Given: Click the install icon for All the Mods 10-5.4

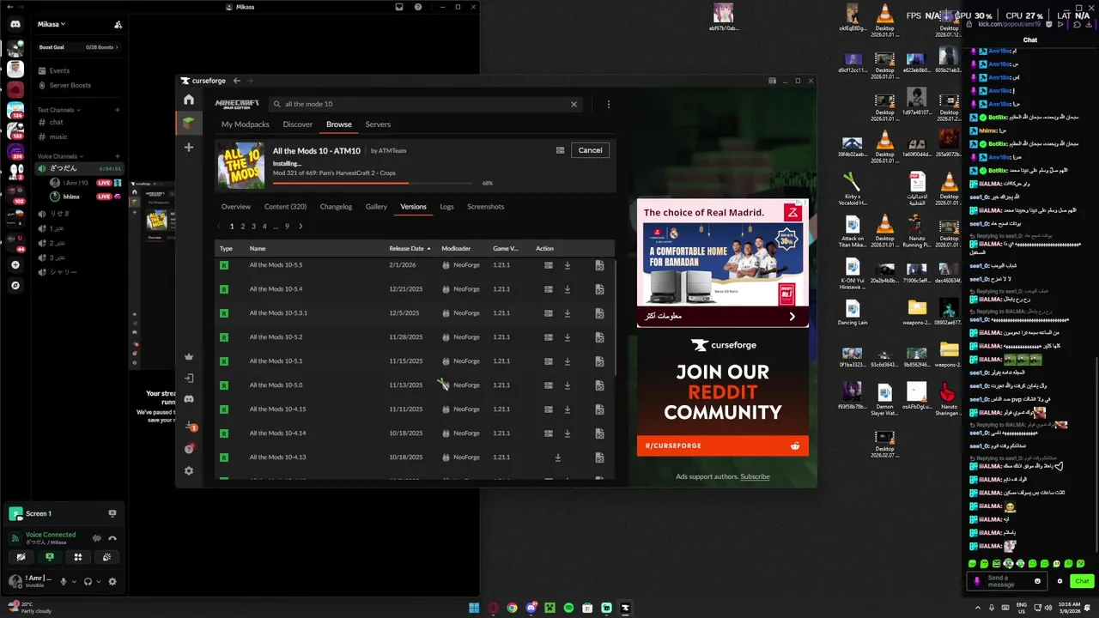Looking at the screenshot, I should pyautogui.click(x=549, y=289).
